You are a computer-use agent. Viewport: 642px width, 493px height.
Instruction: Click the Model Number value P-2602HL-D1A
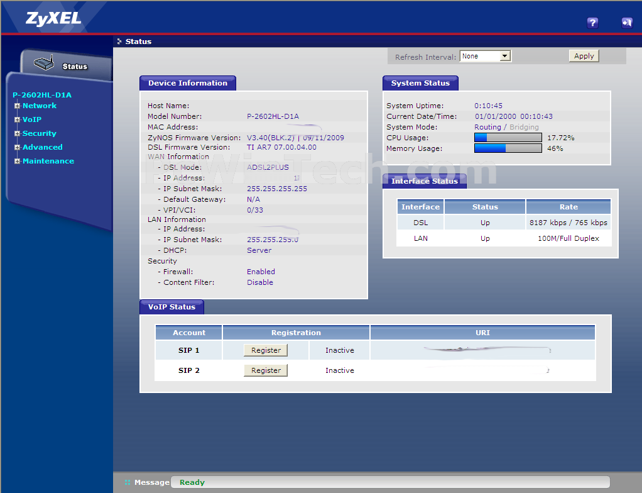273,116
